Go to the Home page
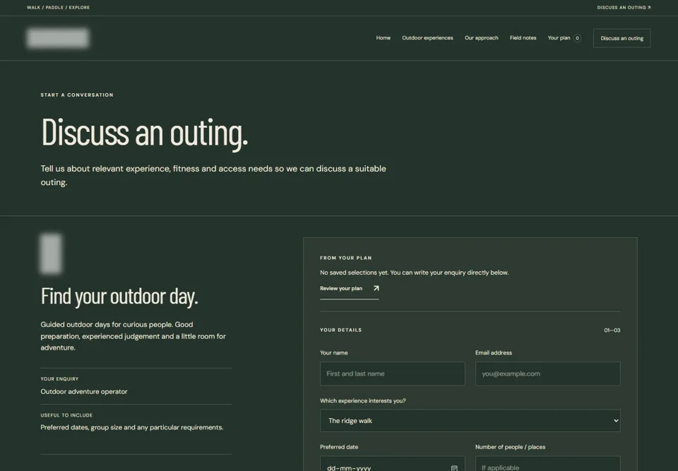678x471 pixels. (x=383, y=38)
